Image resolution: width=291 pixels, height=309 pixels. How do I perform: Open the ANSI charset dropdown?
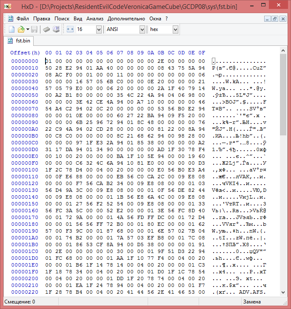point(142,30)
